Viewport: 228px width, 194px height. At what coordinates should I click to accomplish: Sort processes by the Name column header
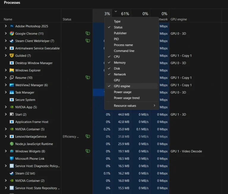(x=8, y=19)
